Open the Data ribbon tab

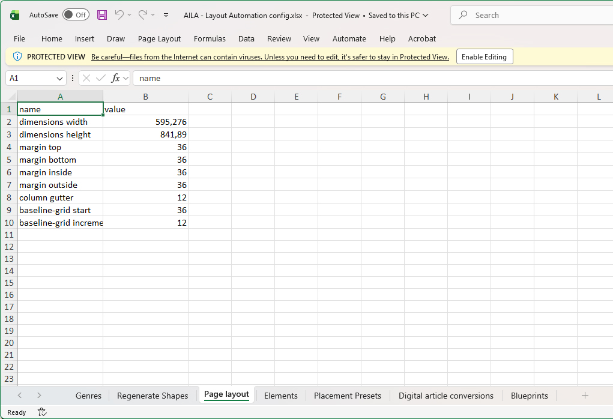click(x=246, y=38)
